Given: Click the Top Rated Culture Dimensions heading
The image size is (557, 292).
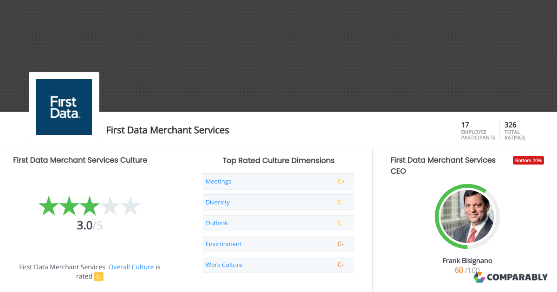Looking at the screenshot, I should coord(278,160).
